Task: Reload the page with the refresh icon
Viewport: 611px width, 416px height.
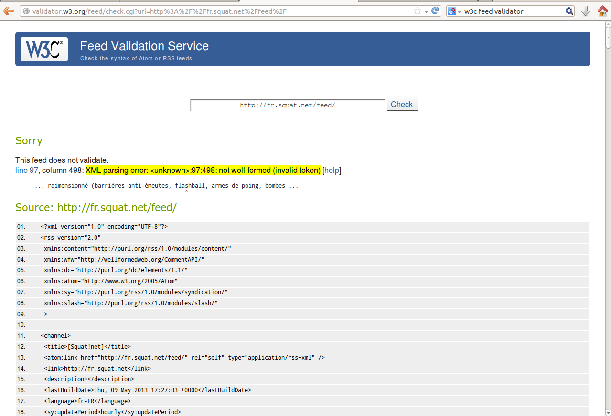Action: coord(435,11)
